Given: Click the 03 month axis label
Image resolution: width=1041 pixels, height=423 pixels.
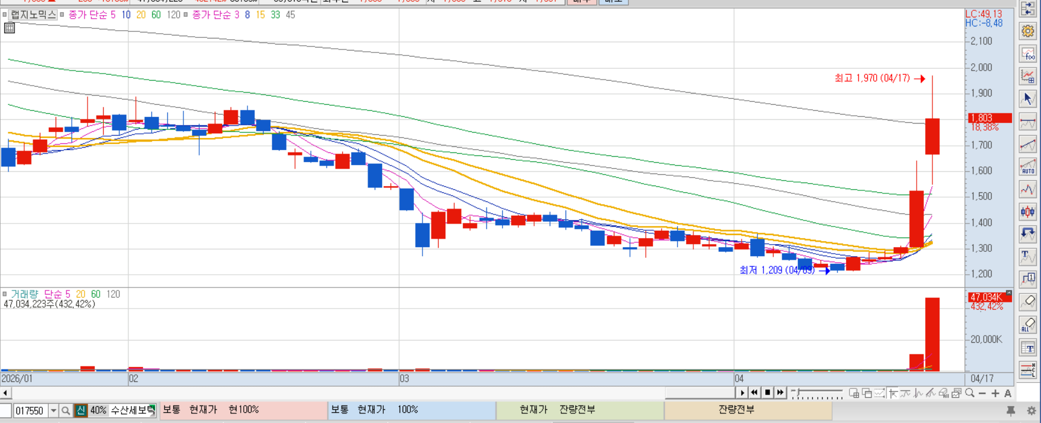Looking at the screenshot, I should pos(404,378).
